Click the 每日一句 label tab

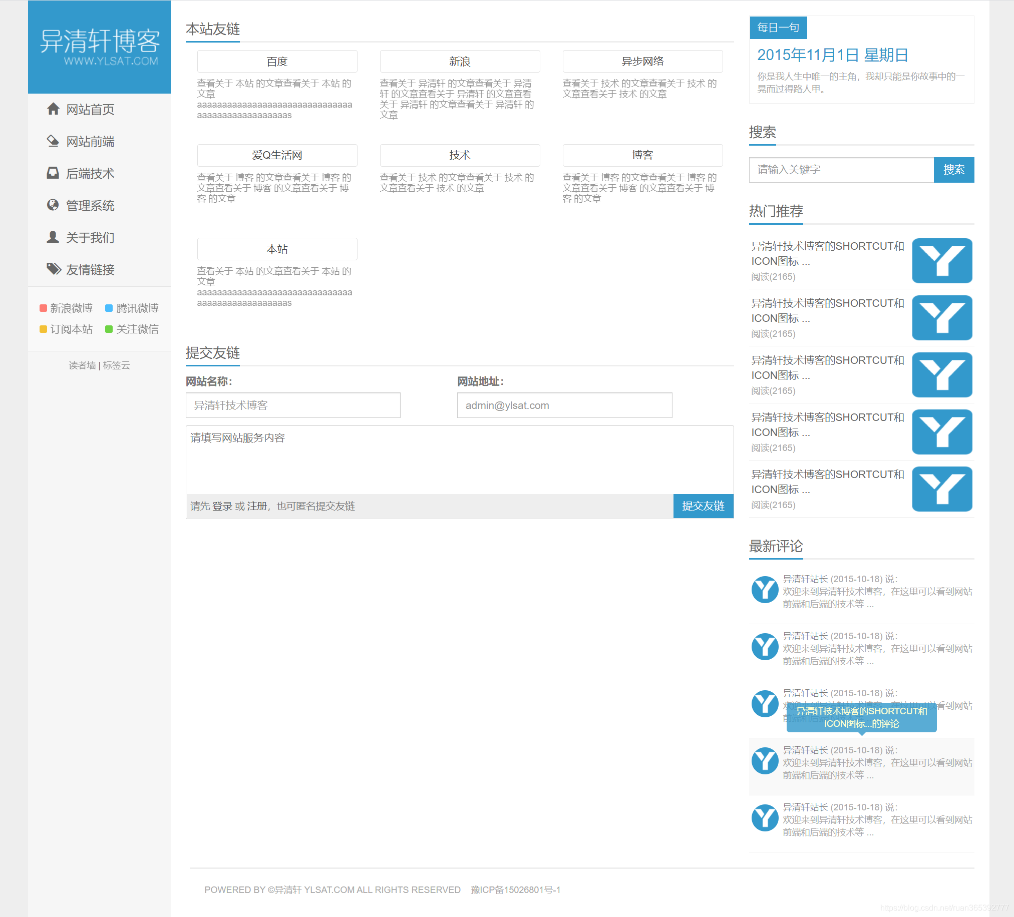point(778,28)
